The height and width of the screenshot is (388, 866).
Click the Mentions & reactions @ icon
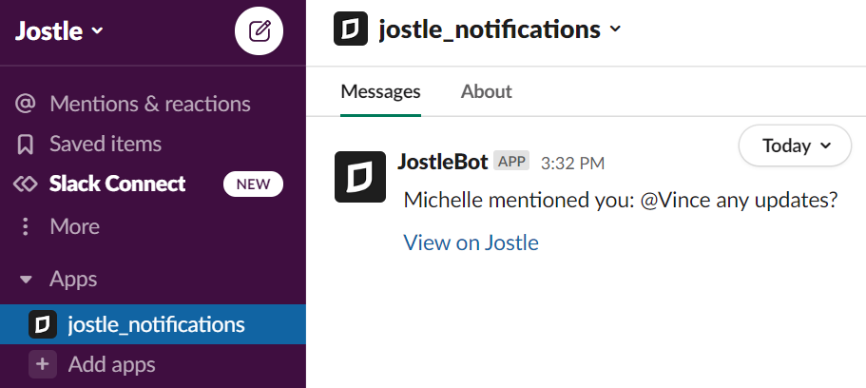(x=25, y=104)
